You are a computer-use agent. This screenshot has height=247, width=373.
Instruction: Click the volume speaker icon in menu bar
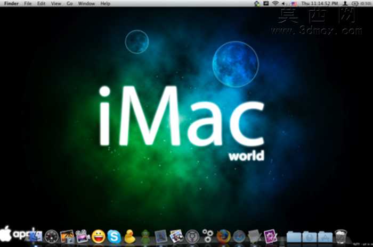(x=283, y=3)
